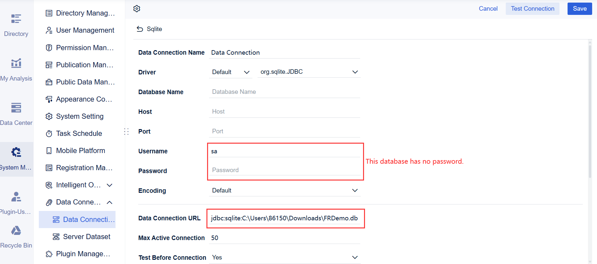This screenshot has width=597, height=264.
Task: Click the Password input field
Action: [284, 170]
